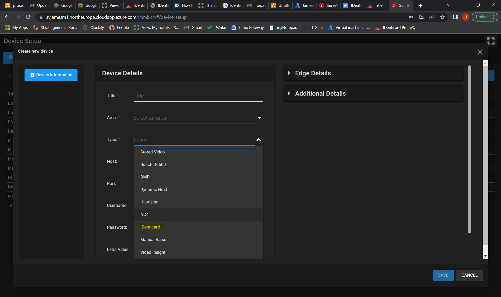
Task: Open the Gmail bookmark
Action: (193, 28)
